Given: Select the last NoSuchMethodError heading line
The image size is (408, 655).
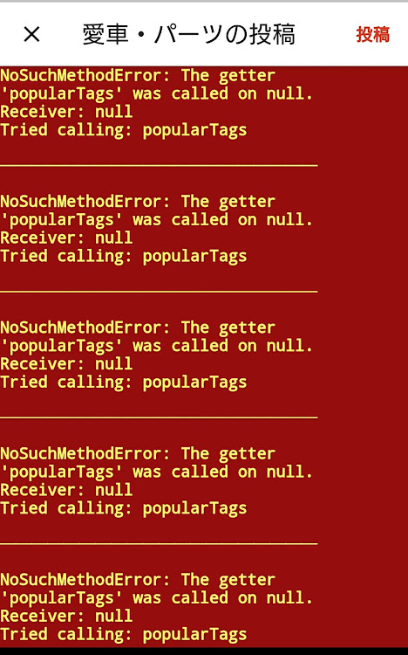Looking at the screenshot, I should pos(138,580).
